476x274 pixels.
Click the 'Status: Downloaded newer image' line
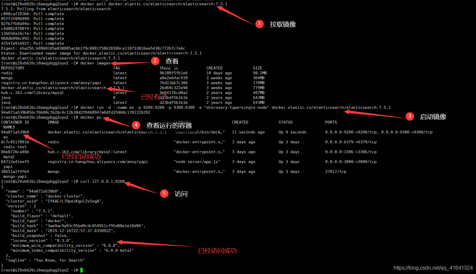101,53
